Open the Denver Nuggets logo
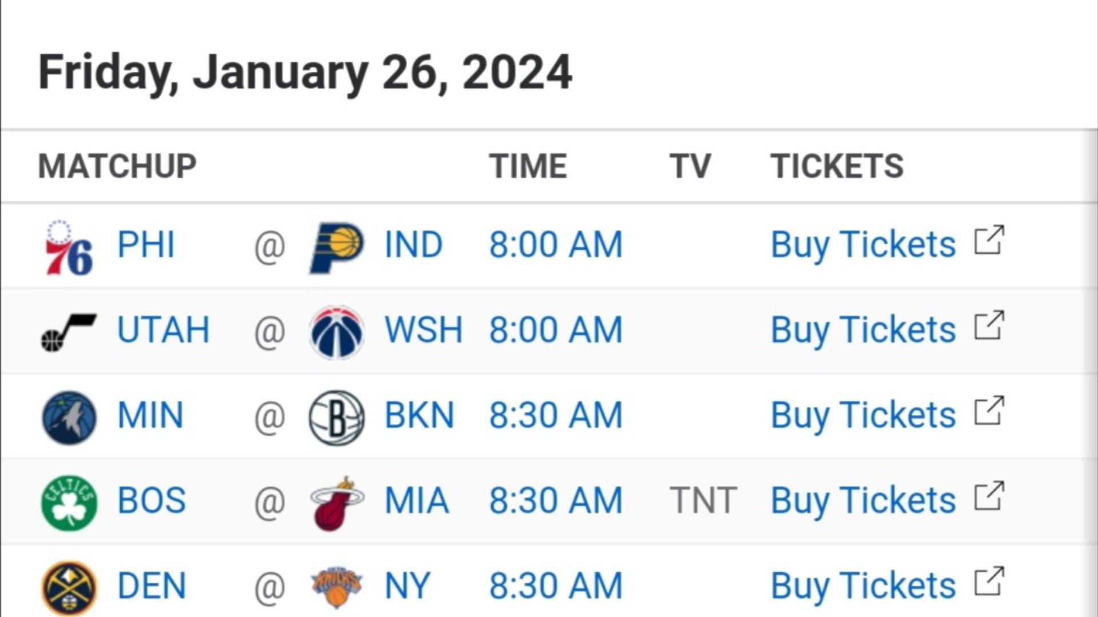The width and height of the screenshot is (1098, 617). point(69,588)
